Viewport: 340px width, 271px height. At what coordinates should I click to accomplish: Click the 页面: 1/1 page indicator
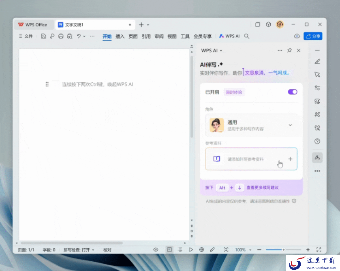pyautogui.click(x=26, y=250)
